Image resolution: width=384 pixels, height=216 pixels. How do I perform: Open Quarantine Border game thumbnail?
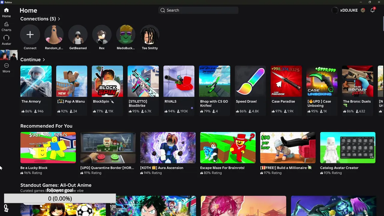108,148
